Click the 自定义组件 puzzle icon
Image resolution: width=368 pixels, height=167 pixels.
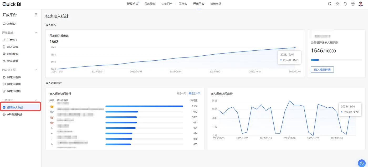click(x=4, y=77)
